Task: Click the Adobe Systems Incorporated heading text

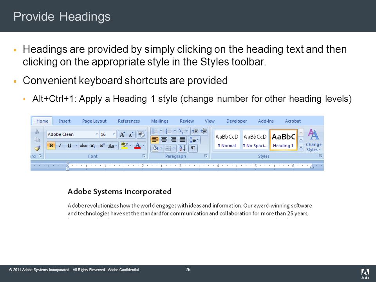Action: (119, 192)
